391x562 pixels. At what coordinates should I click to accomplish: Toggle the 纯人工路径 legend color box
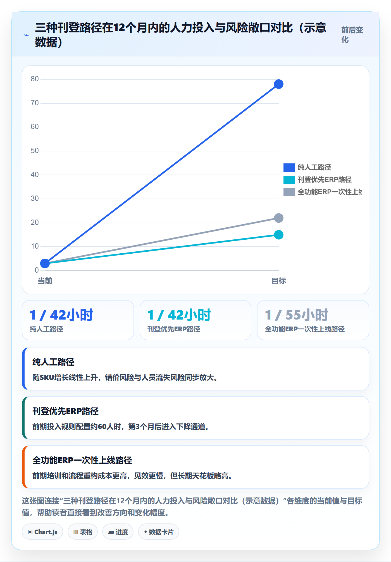tap(289, 167)
